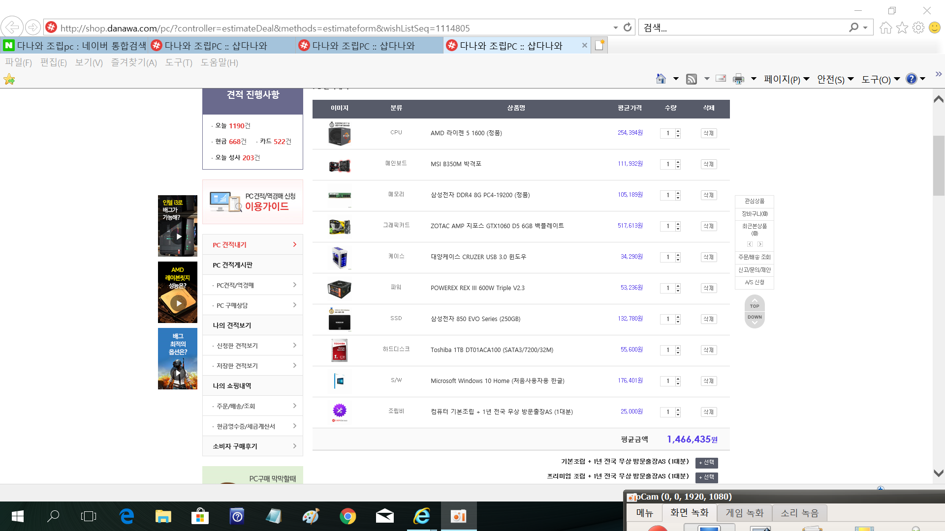Open address bar history dropdown arrow
Image resolution: width=945 pixels, height=531 pixels.
615,28
